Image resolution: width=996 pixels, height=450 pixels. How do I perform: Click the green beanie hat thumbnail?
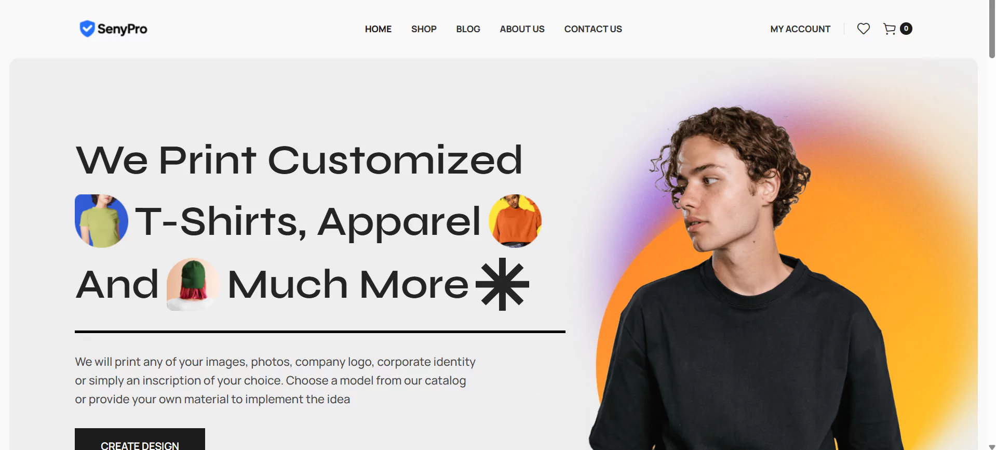193,284
